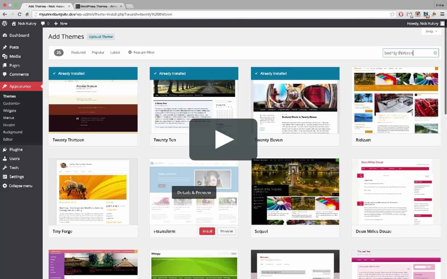Viewport: 447px width, 279px height.
Task: Switch to the Popular themes tab
Action: (x=98, y=52)
